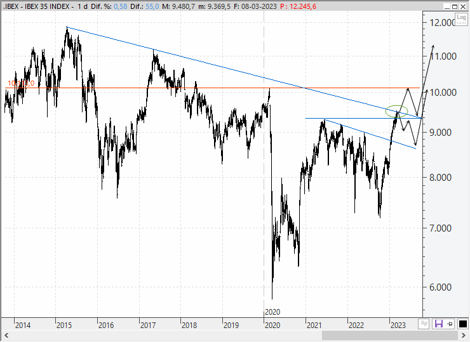Click the 'M: 9.480,7' maximum value

pos(178,6)
